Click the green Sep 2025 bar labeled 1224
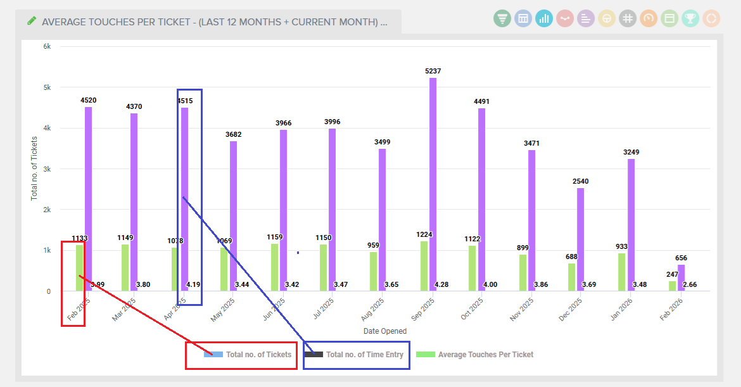The height and width of the screenshot is (387, 741). tap(424, 266)
